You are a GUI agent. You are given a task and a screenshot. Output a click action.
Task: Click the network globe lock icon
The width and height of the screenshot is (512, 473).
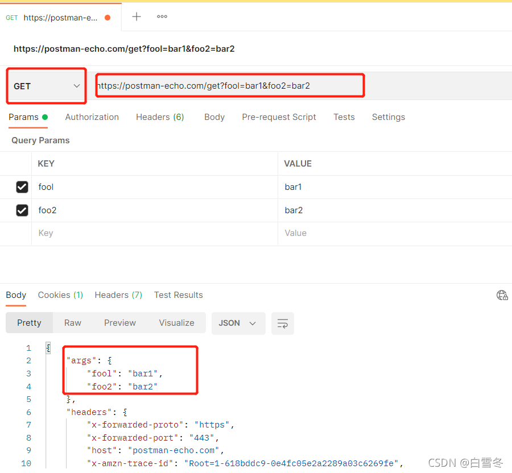(x=502, y=295)
